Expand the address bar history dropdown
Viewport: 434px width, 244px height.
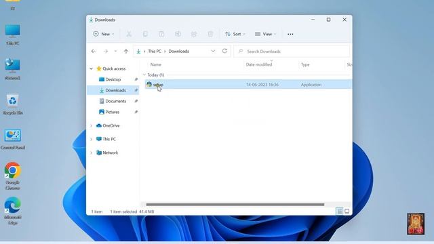(x=213, y=52)
